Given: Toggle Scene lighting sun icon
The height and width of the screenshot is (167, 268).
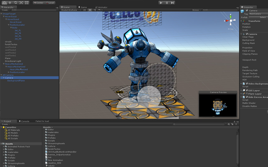Looking at the screenshot, I should coord(90,10).
